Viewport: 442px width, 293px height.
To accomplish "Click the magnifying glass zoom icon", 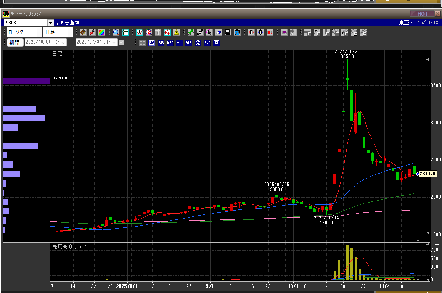I will (116, 32).
